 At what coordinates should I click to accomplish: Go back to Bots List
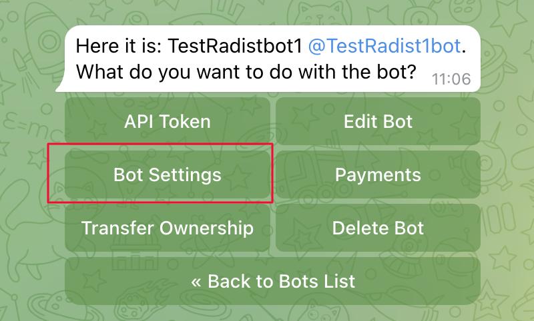coord(272,281)
